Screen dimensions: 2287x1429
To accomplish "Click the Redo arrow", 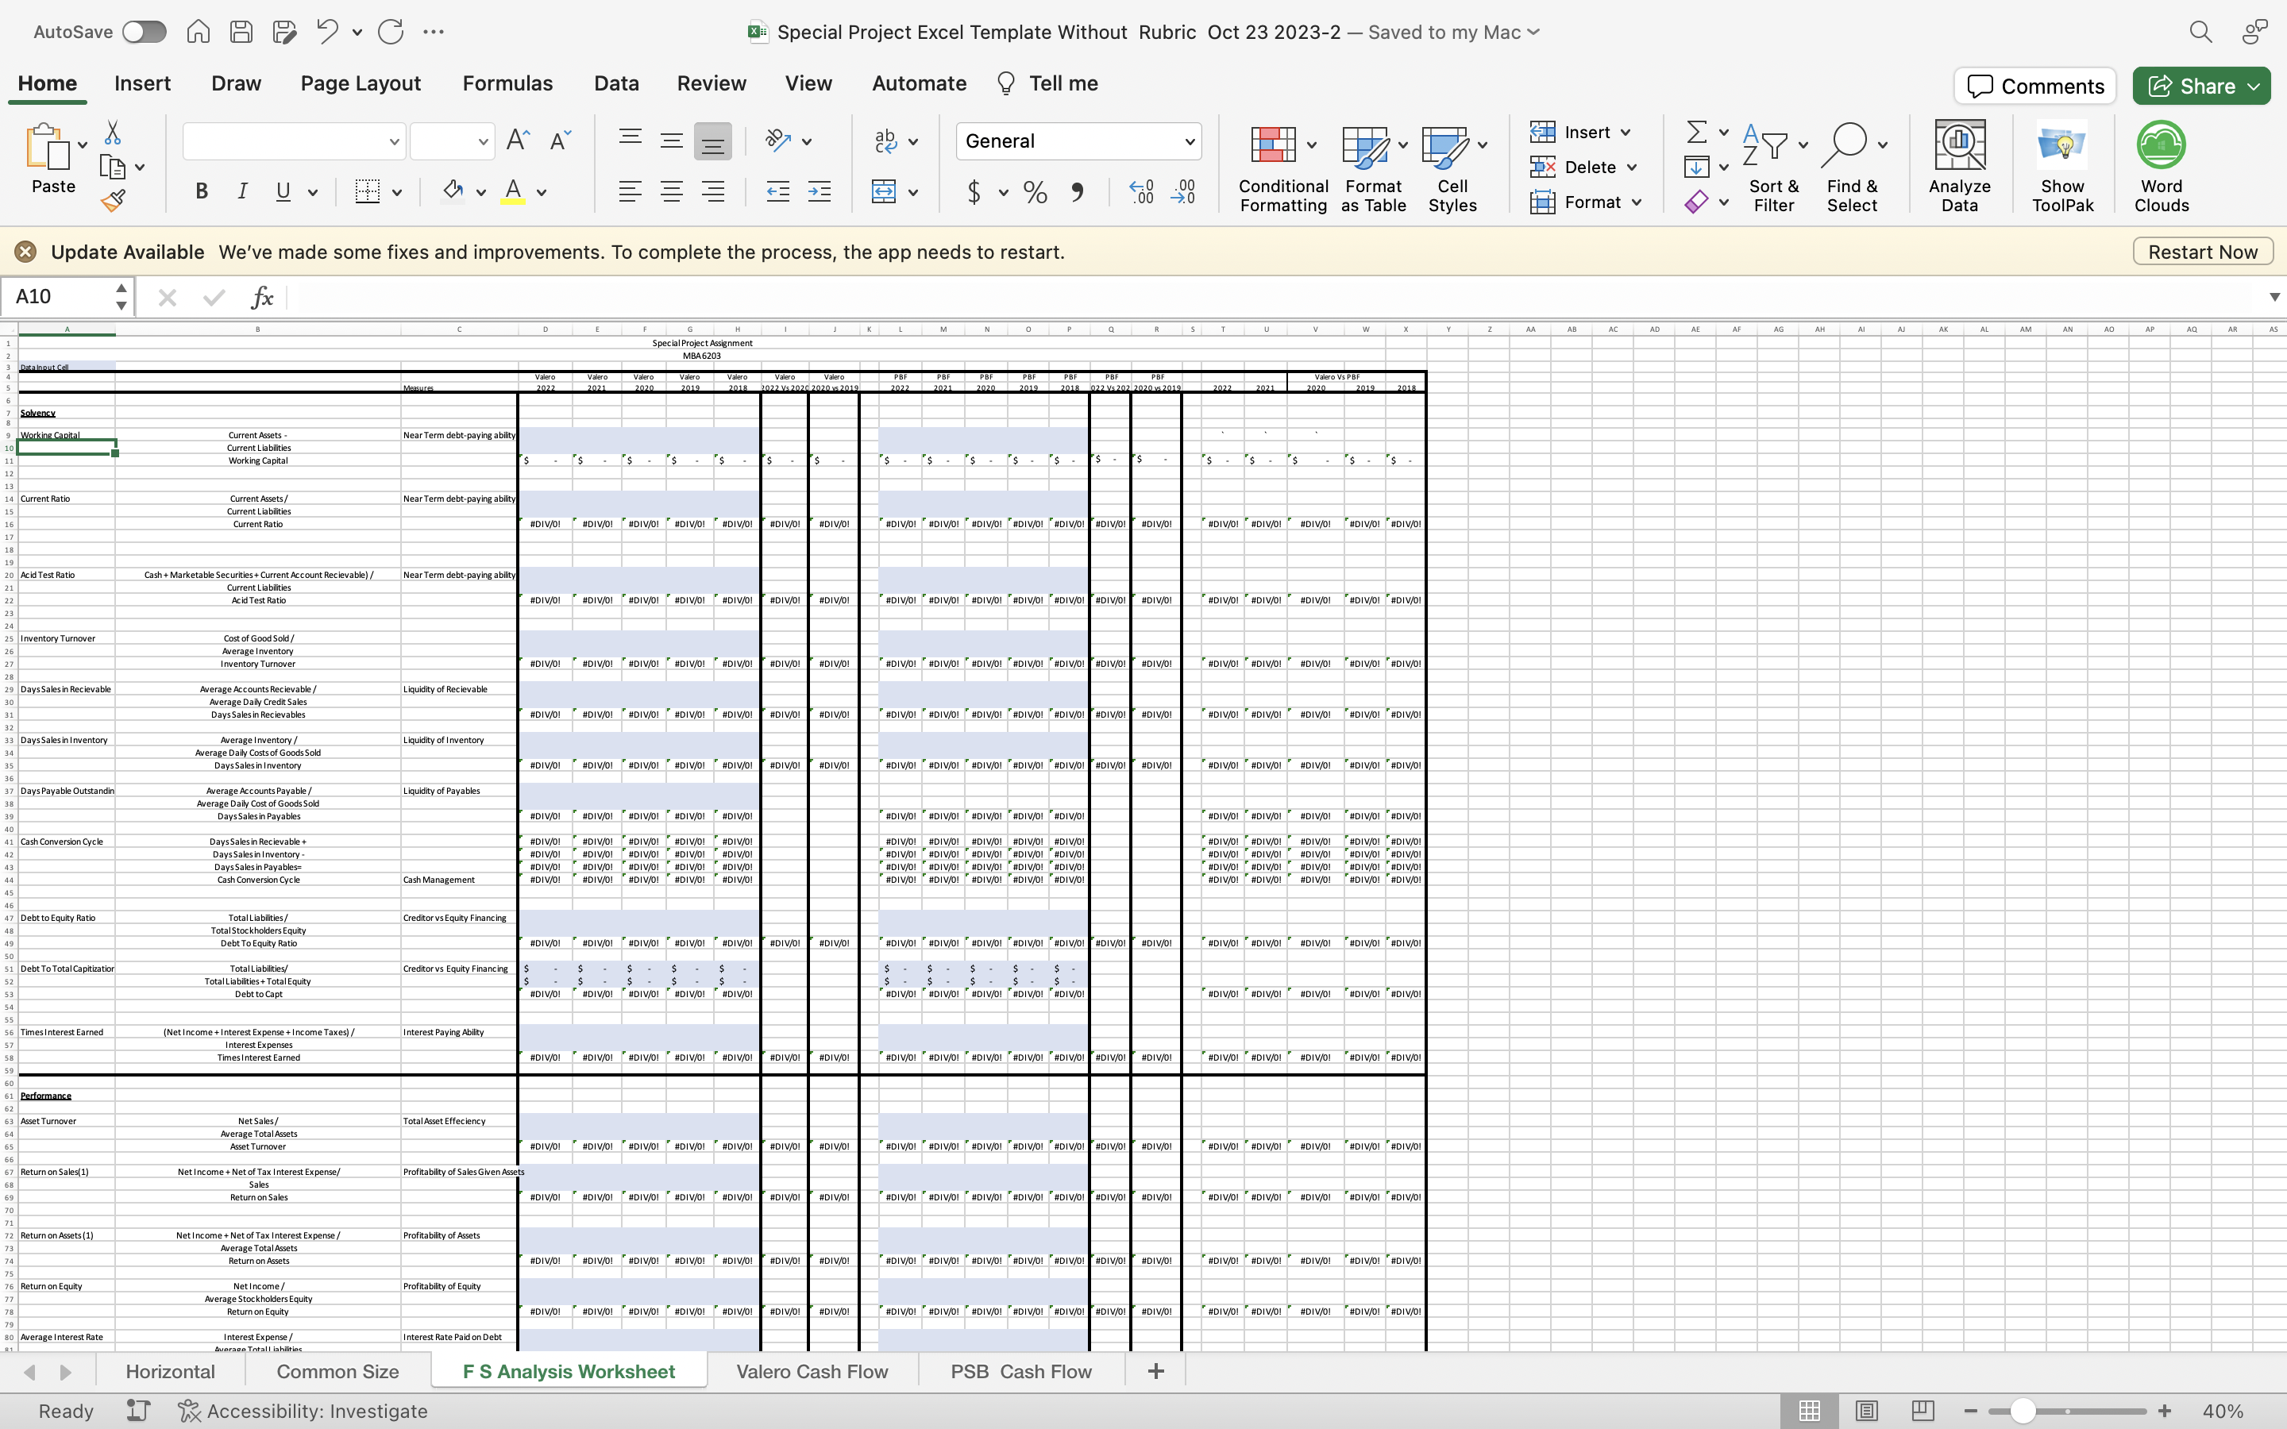I will click(x=391, y=32).
